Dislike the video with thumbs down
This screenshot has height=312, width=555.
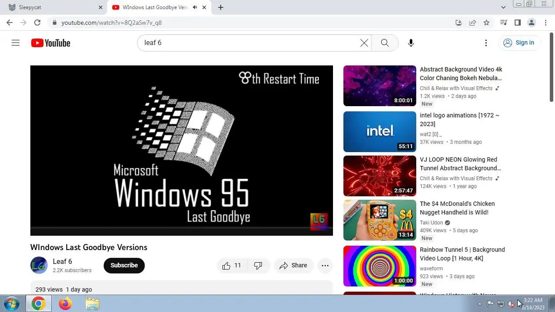(258, 266)
